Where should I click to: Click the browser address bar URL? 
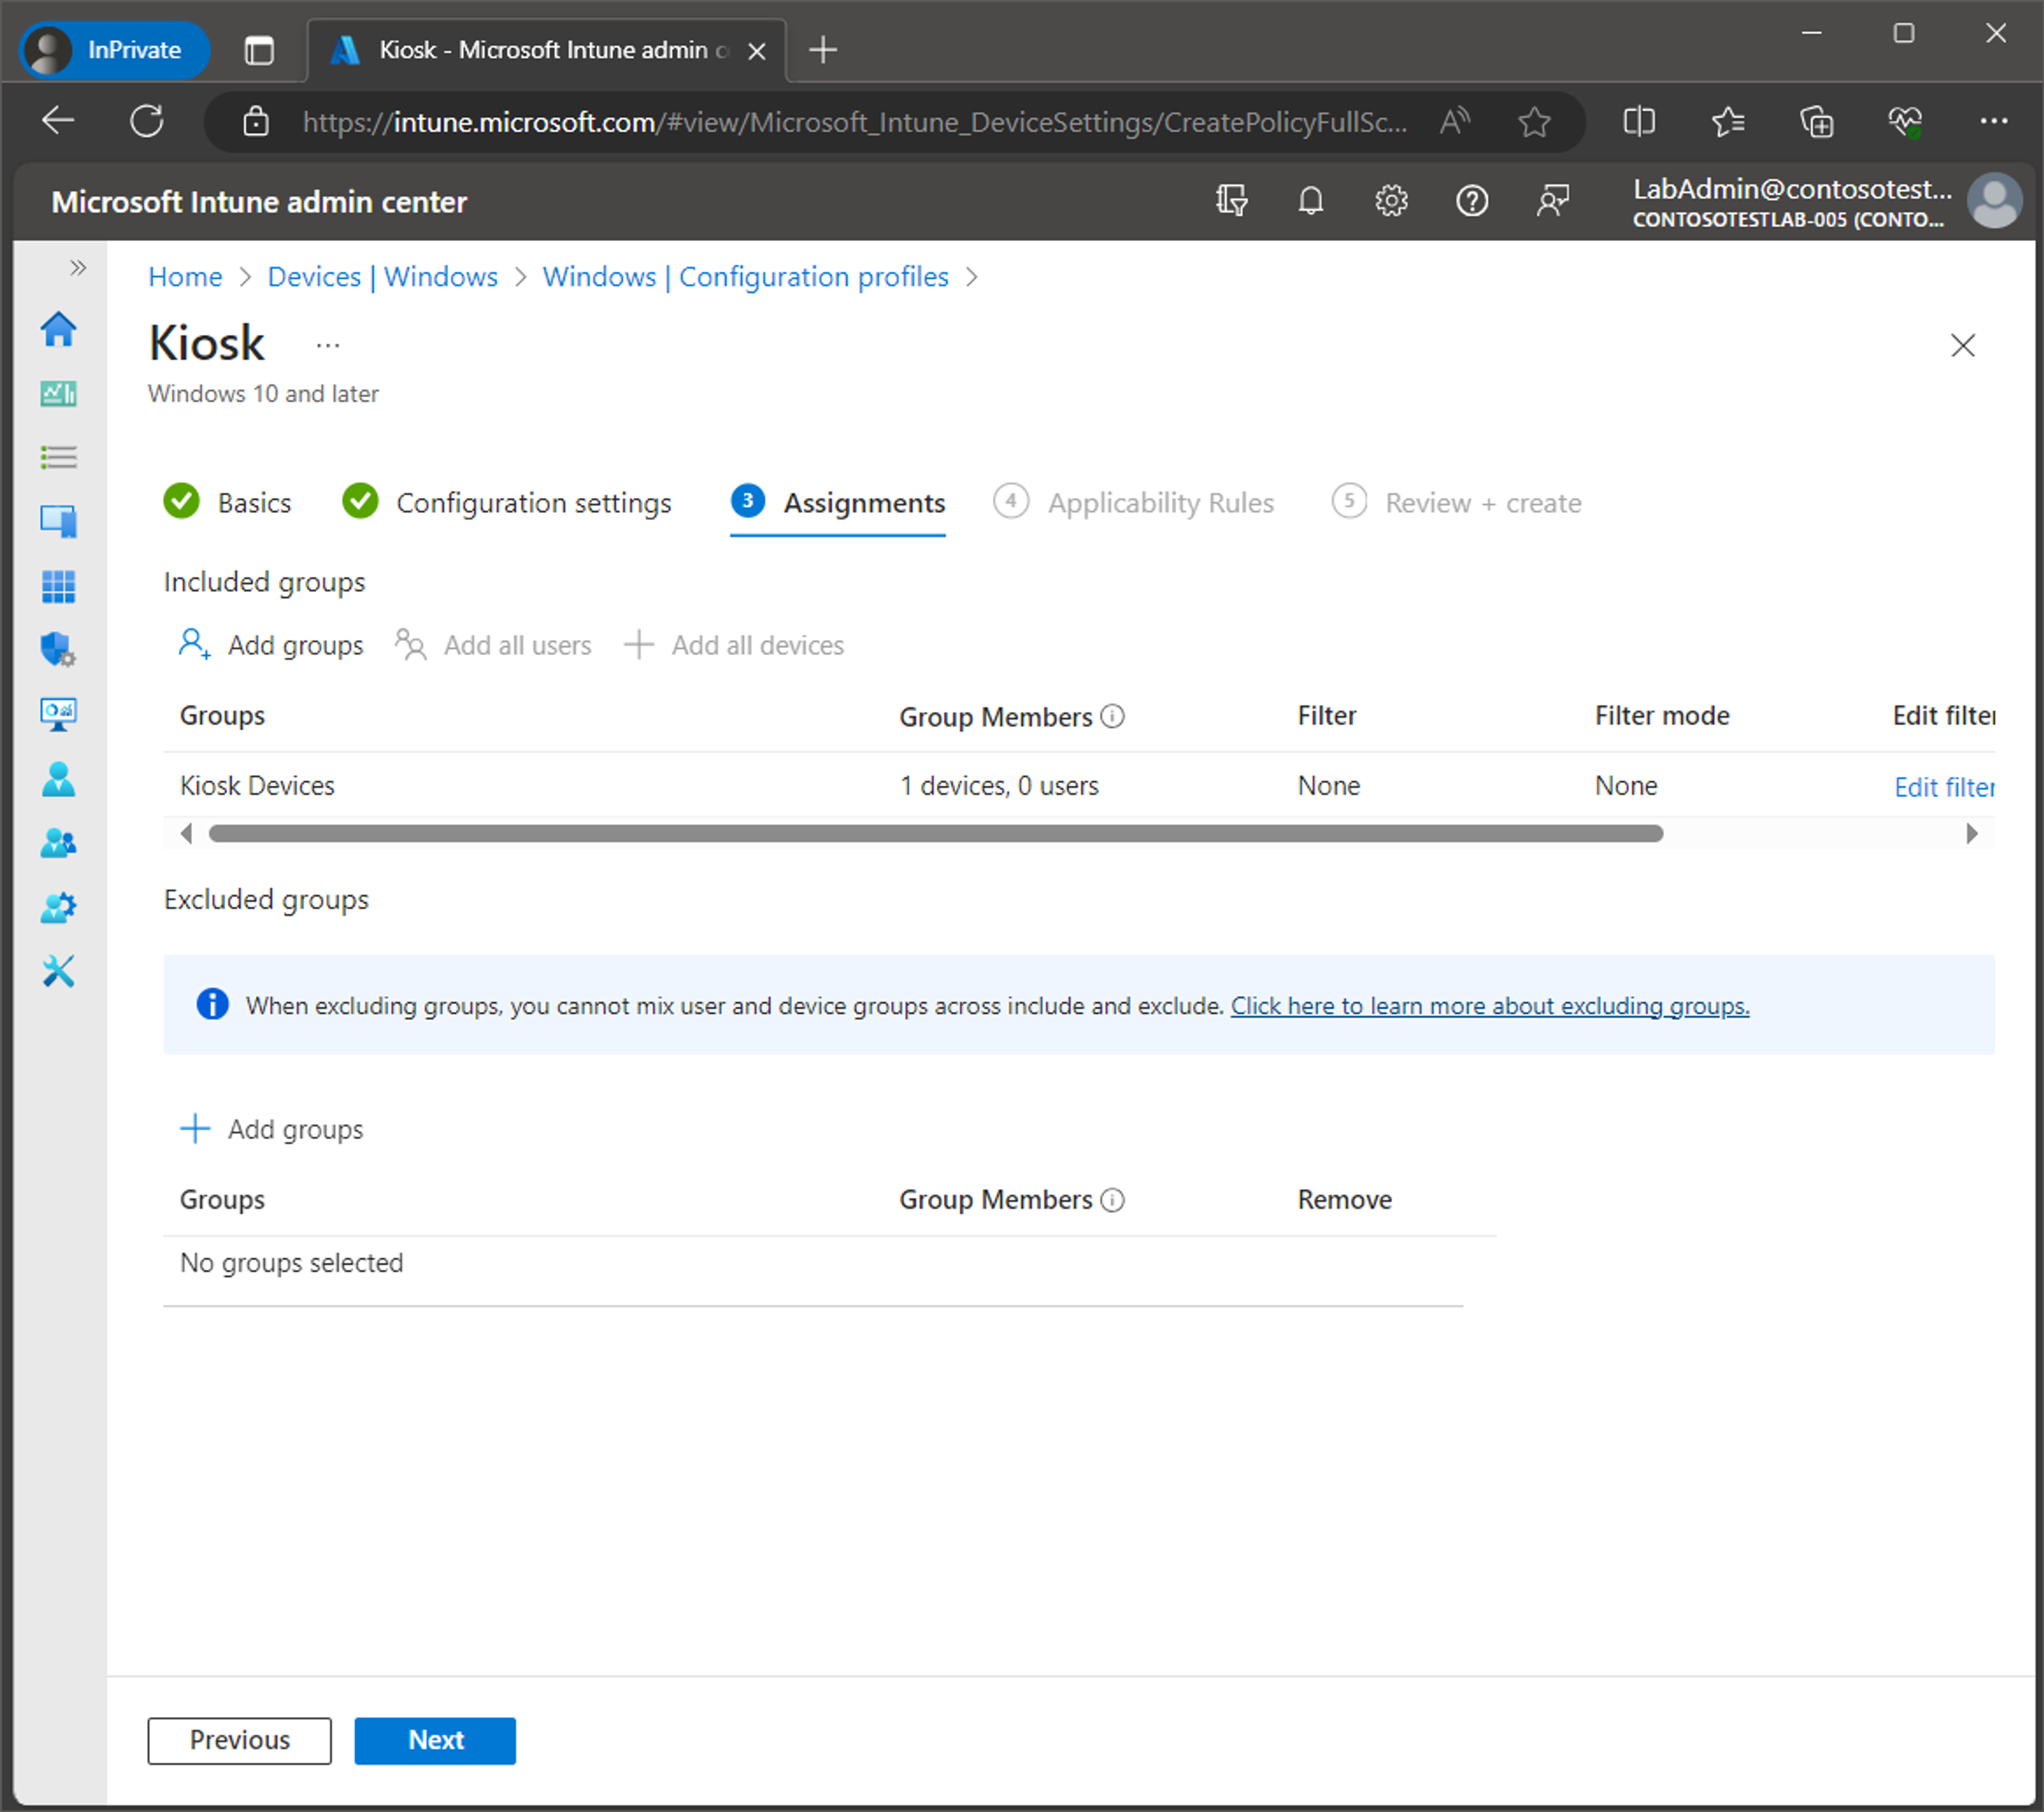855,122
